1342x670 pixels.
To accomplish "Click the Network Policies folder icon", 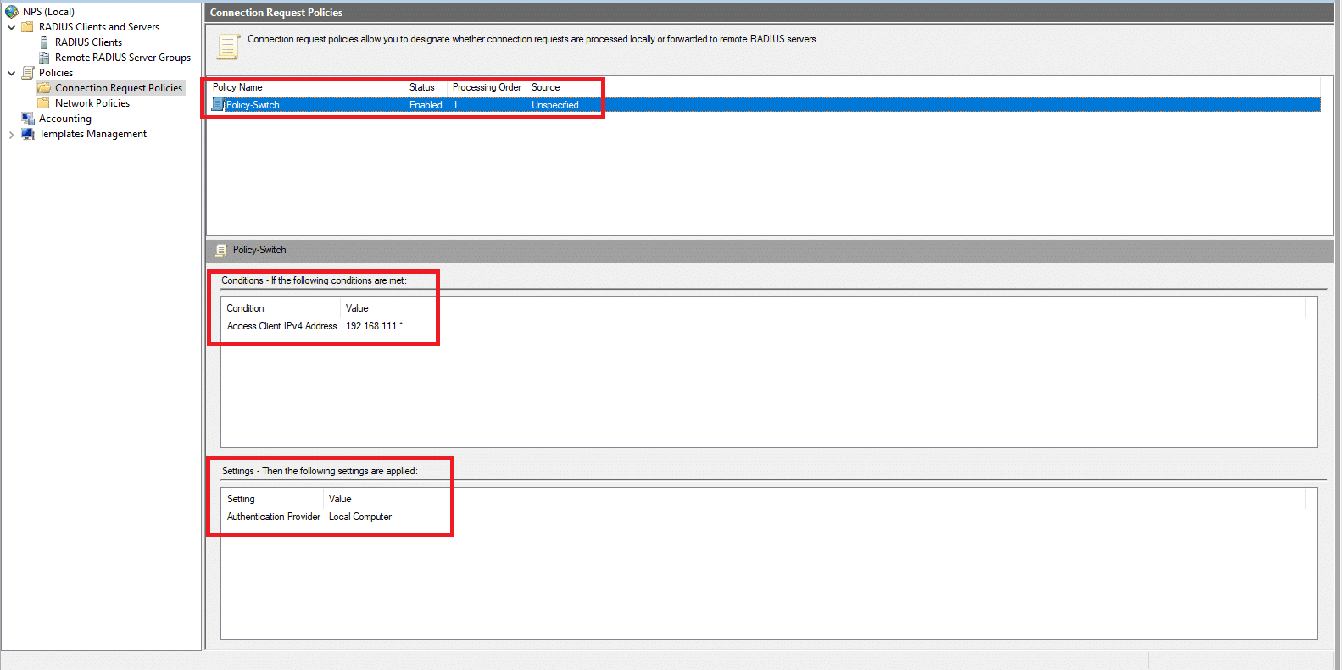I will pyautogui.click(x=44, y=103).
